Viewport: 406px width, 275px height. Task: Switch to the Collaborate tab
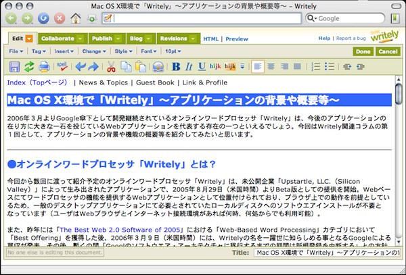(62, 39)
